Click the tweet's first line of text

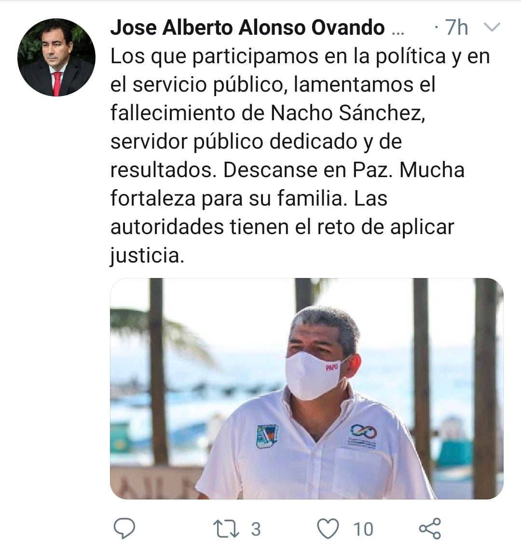pyautogui.click(x=300, y=56)
